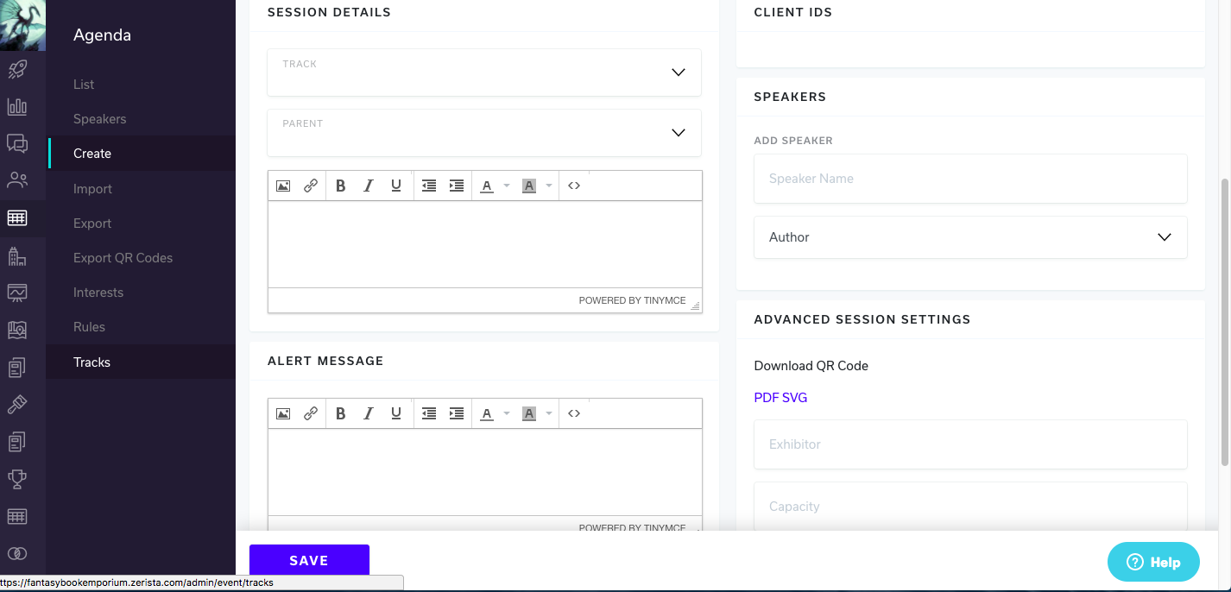
Task: Insert link in Session Details editor
Action: coord(311,186)
